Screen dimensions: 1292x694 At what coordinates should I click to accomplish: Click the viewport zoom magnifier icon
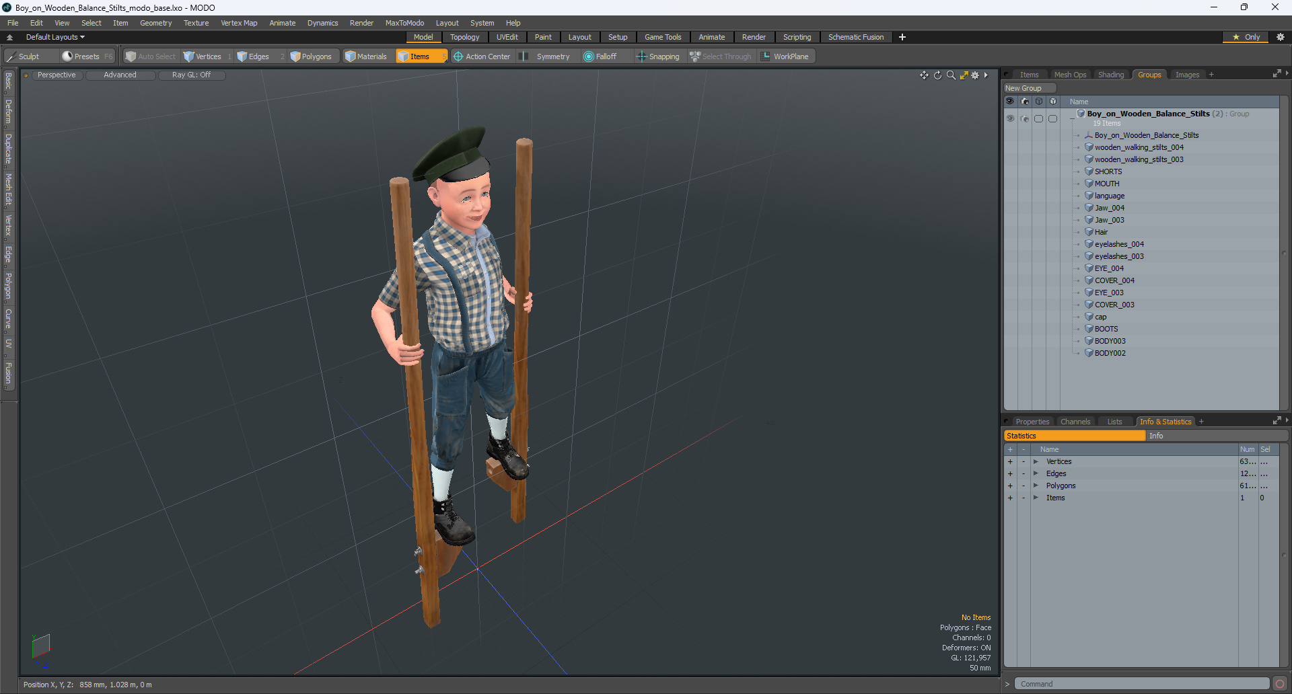pos(951,75)
